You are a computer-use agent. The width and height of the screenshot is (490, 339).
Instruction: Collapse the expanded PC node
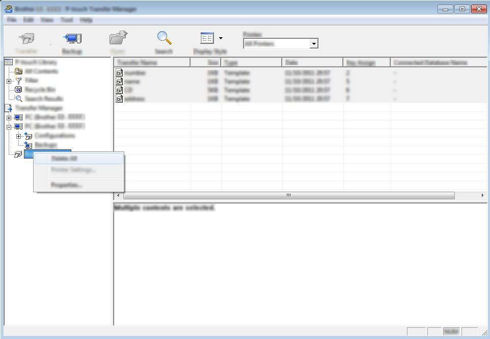(x=9, y=126)
